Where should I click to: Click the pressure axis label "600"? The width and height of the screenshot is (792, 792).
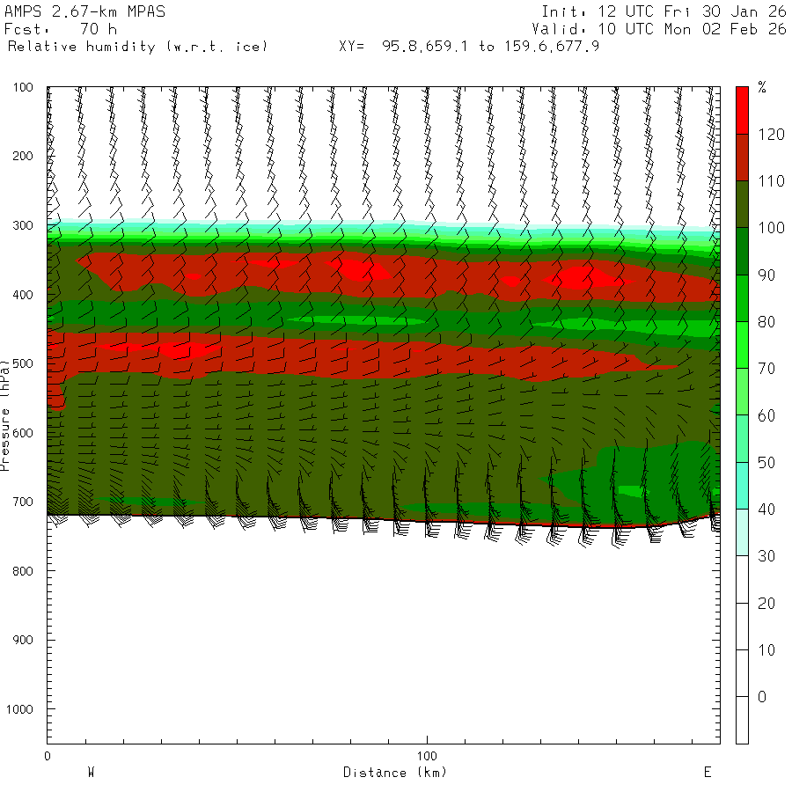click(23, 433)
